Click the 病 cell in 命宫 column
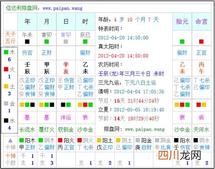215x169 pixels. click(x=201, y=117)
